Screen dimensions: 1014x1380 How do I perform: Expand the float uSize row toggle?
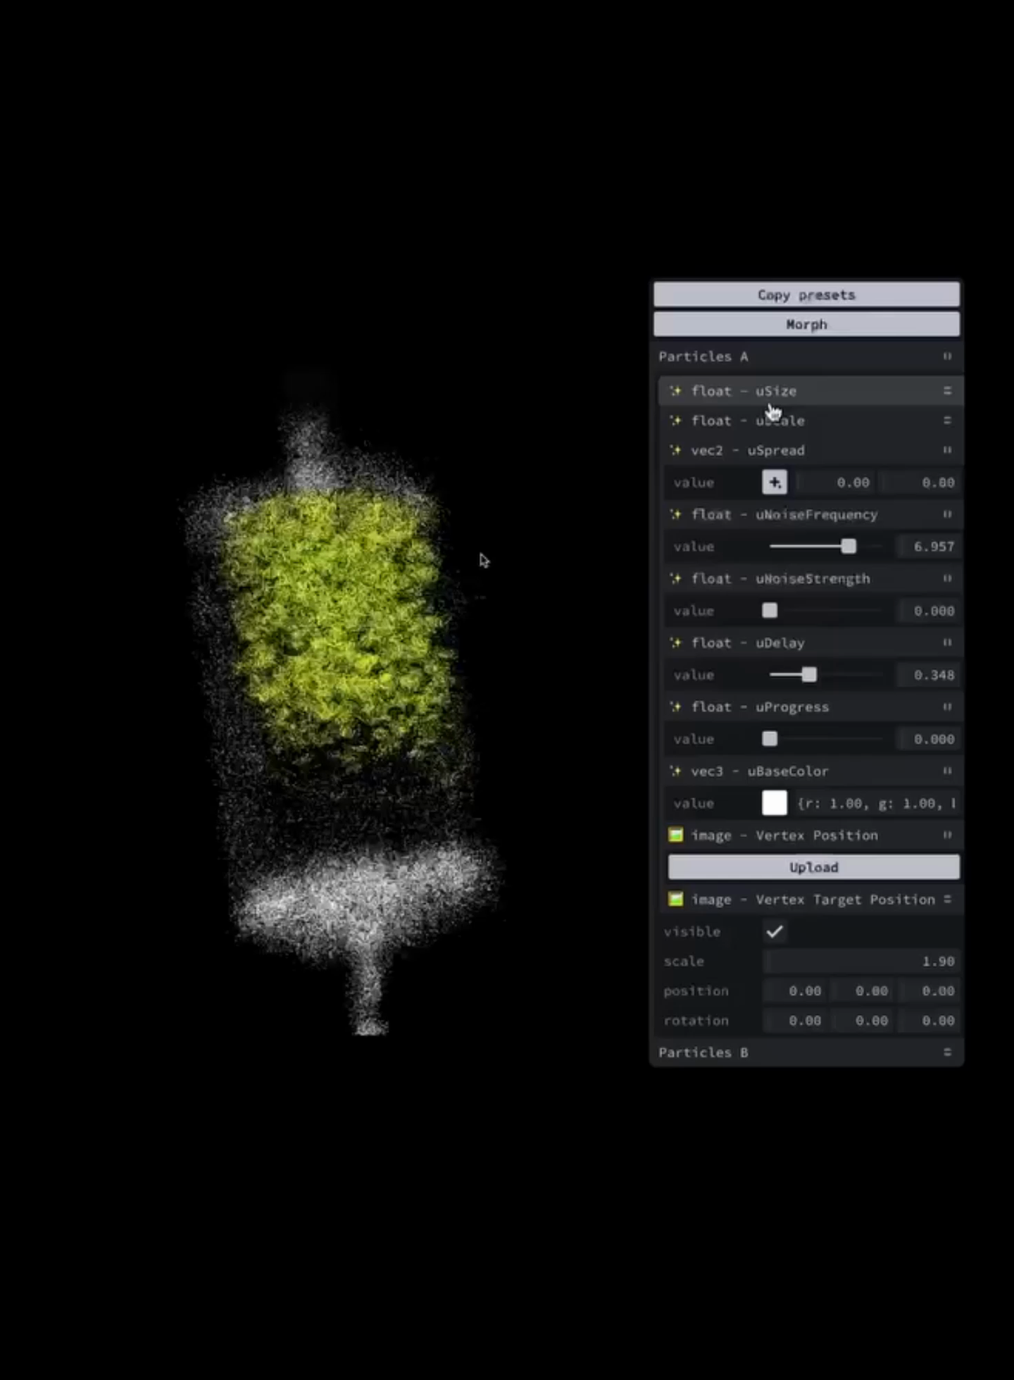click(947, 390)
